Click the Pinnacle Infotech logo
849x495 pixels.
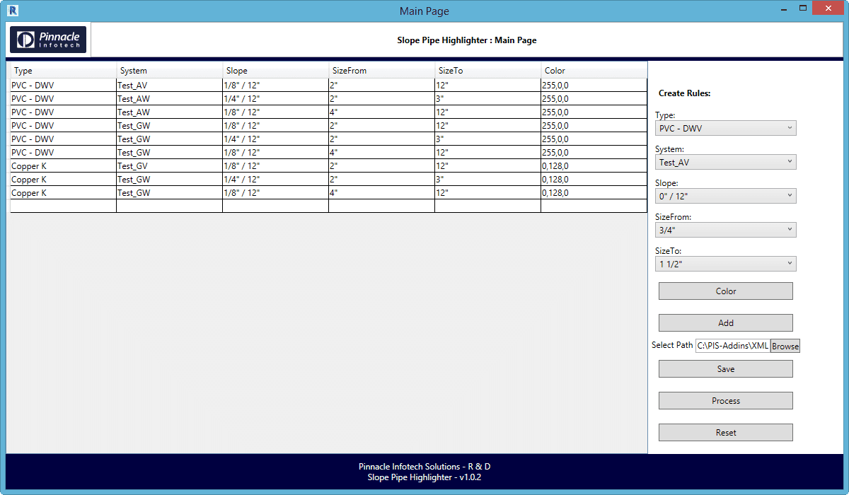47,39
